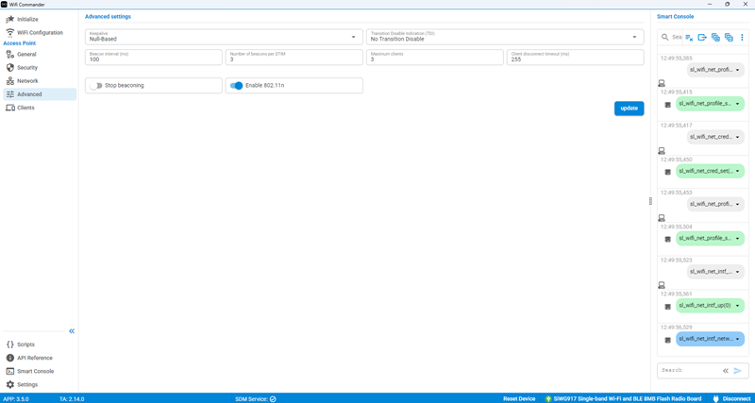
Task: Expand the sl_wifi_net_cred message at 12:49:55,417
Action: coord(738,137)
